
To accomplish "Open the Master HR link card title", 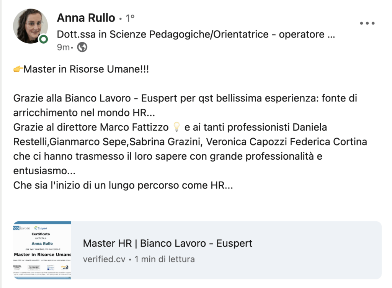I will 168,243.
